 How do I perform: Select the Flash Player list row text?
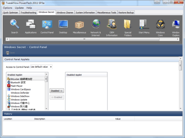[x=17, y=86]
